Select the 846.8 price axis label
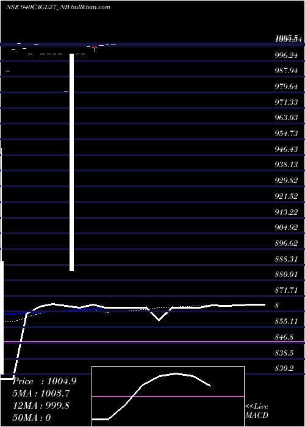This screenshot has height=427, width=305. [284, 337]
